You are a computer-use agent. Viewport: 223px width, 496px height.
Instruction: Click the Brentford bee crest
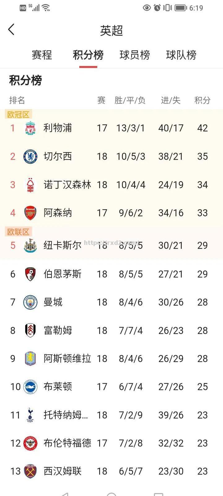coord(30,443)
